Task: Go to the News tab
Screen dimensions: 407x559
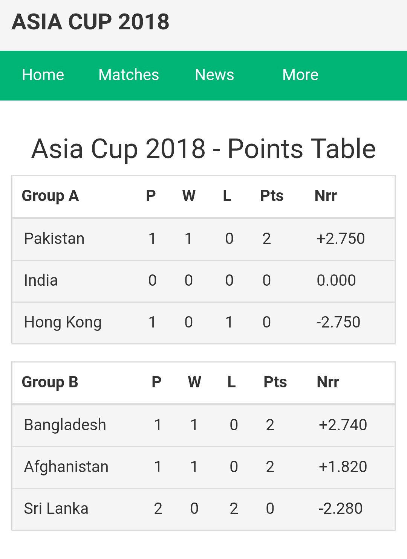Action: [214, 75]
